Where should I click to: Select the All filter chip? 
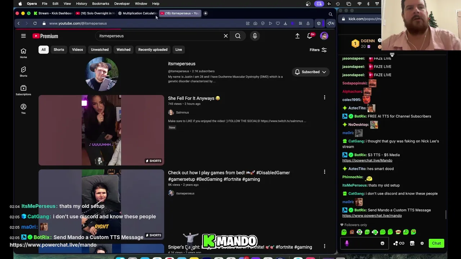43,50
